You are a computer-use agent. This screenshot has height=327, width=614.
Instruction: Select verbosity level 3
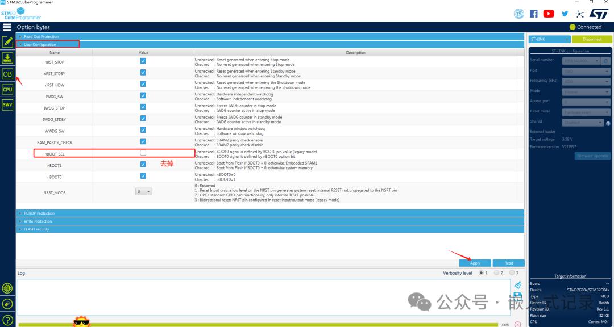512,273
